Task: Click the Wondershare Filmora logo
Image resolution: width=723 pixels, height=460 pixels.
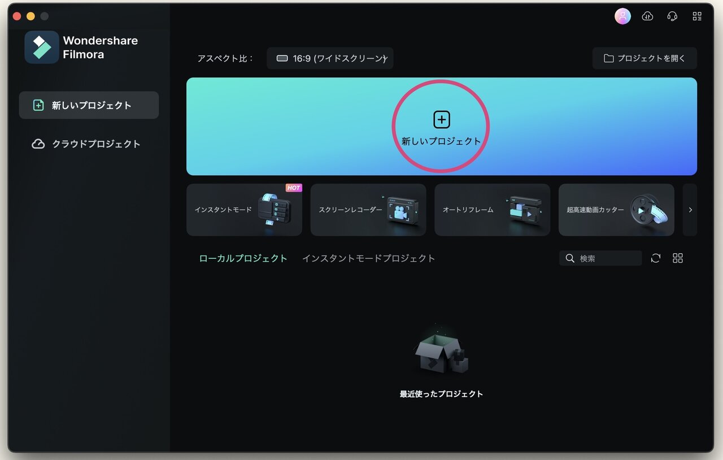Action: 42,47
